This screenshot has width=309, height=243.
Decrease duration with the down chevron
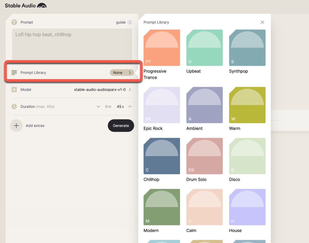[x=98, y=107]
